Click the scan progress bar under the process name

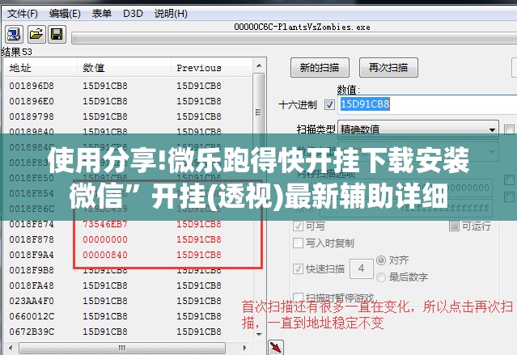click(295, 39)
